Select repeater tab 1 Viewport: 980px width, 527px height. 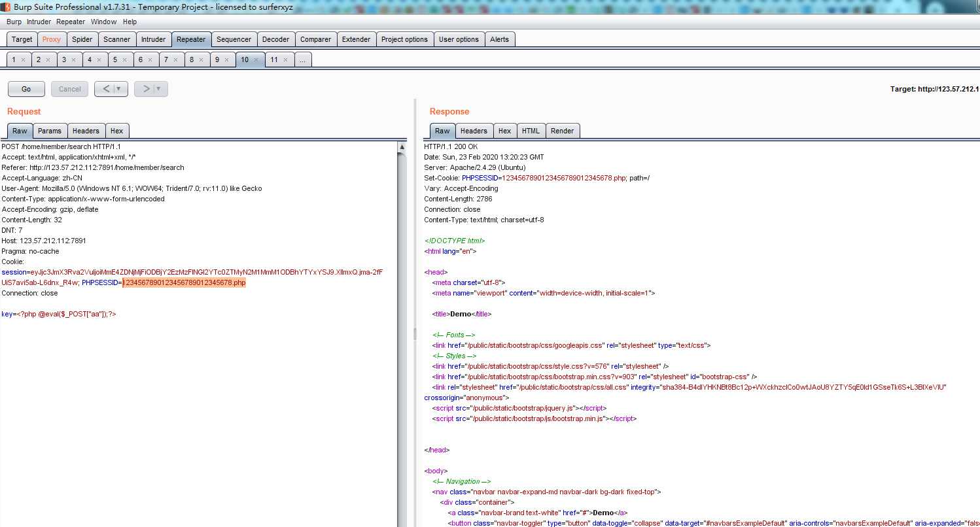14,59
